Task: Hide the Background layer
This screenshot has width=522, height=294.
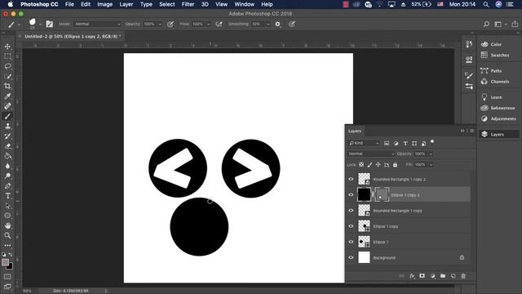Action: (x=351, y=258)
